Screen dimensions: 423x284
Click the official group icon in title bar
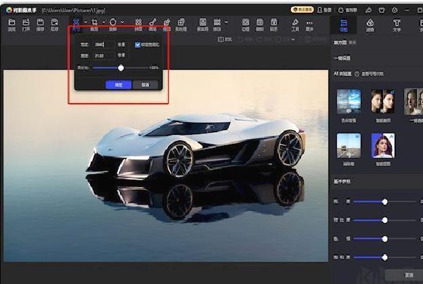coord(341,10)
